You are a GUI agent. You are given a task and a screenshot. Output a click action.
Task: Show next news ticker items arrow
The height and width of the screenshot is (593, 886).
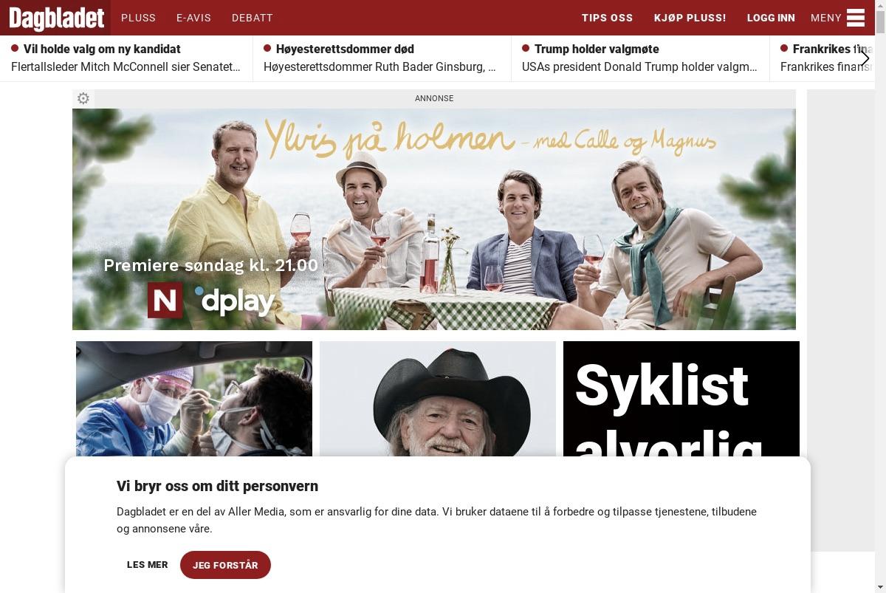tap(865, 58)
